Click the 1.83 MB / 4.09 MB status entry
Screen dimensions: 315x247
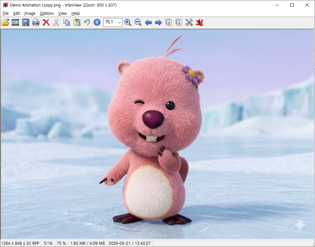point(87,243)
